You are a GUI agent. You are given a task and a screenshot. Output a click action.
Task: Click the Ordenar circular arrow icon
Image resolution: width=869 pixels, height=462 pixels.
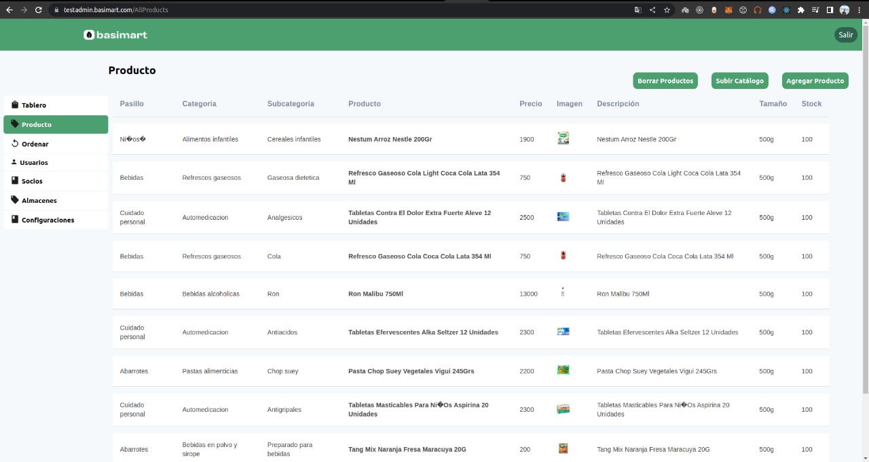[x=15, y=143]
